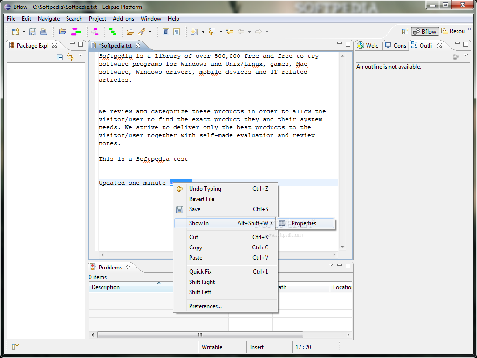Click the magenta and gray blocks icon
The width and height of the screenshot is (477, 358).
95,32
